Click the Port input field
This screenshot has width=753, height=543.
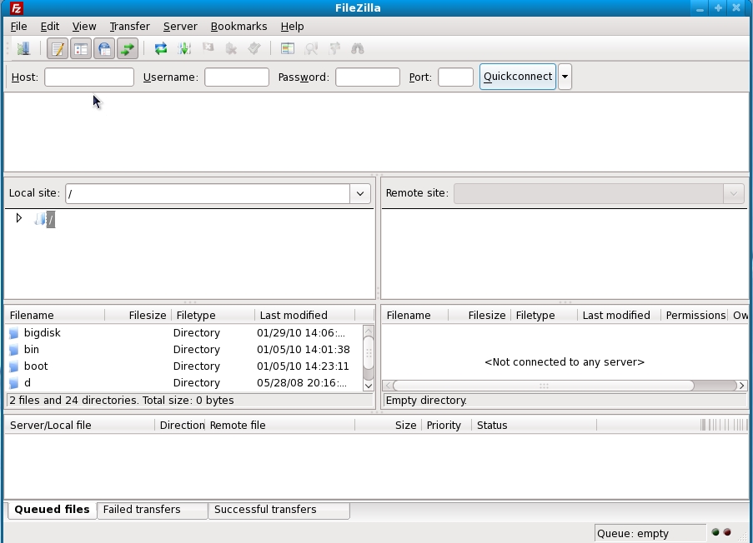[456, 77]
